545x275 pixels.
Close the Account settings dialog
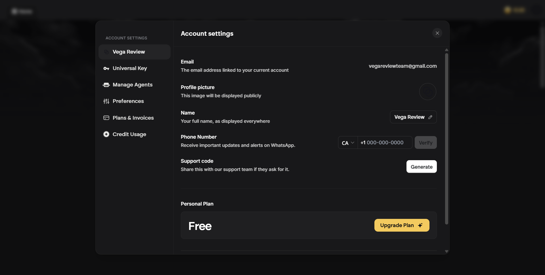(437, 33)
